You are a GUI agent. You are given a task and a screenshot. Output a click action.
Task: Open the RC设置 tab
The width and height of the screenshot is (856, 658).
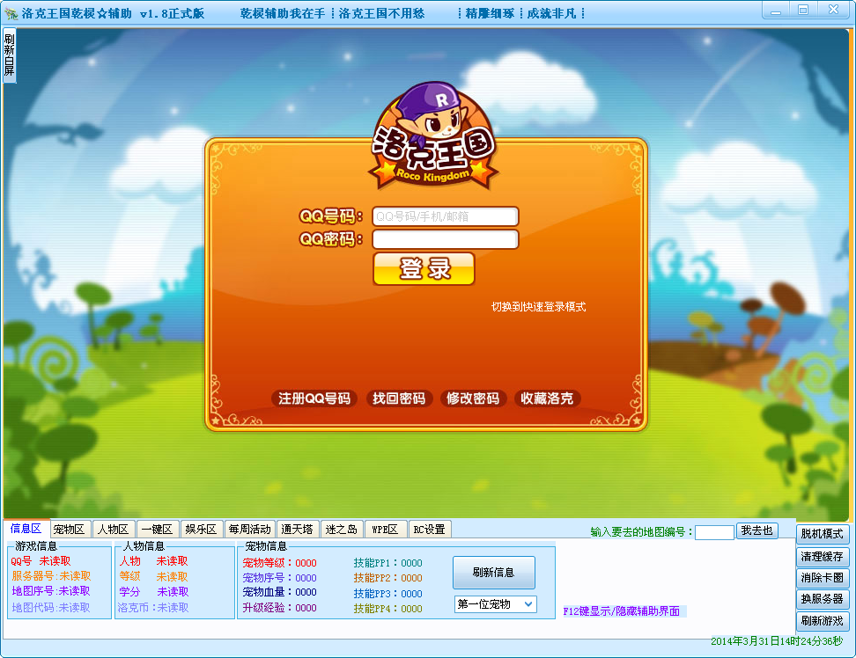click(x=429, y=530)
